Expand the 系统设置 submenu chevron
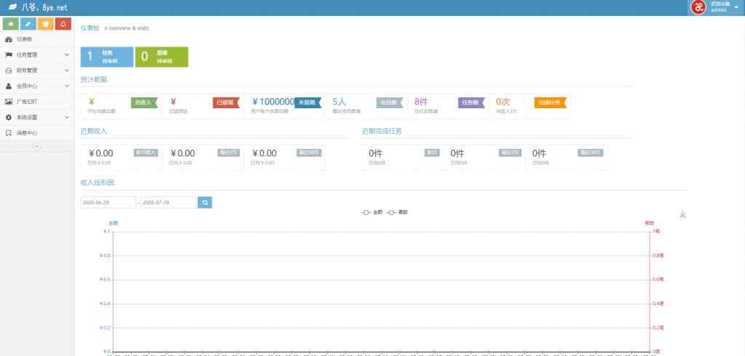 pos(66,117)
